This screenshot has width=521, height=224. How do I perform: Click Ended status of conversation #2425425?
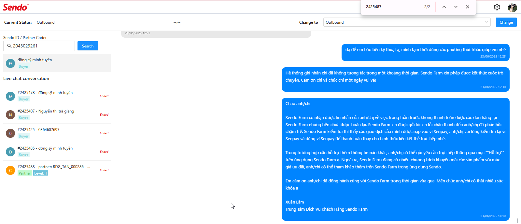104,133
